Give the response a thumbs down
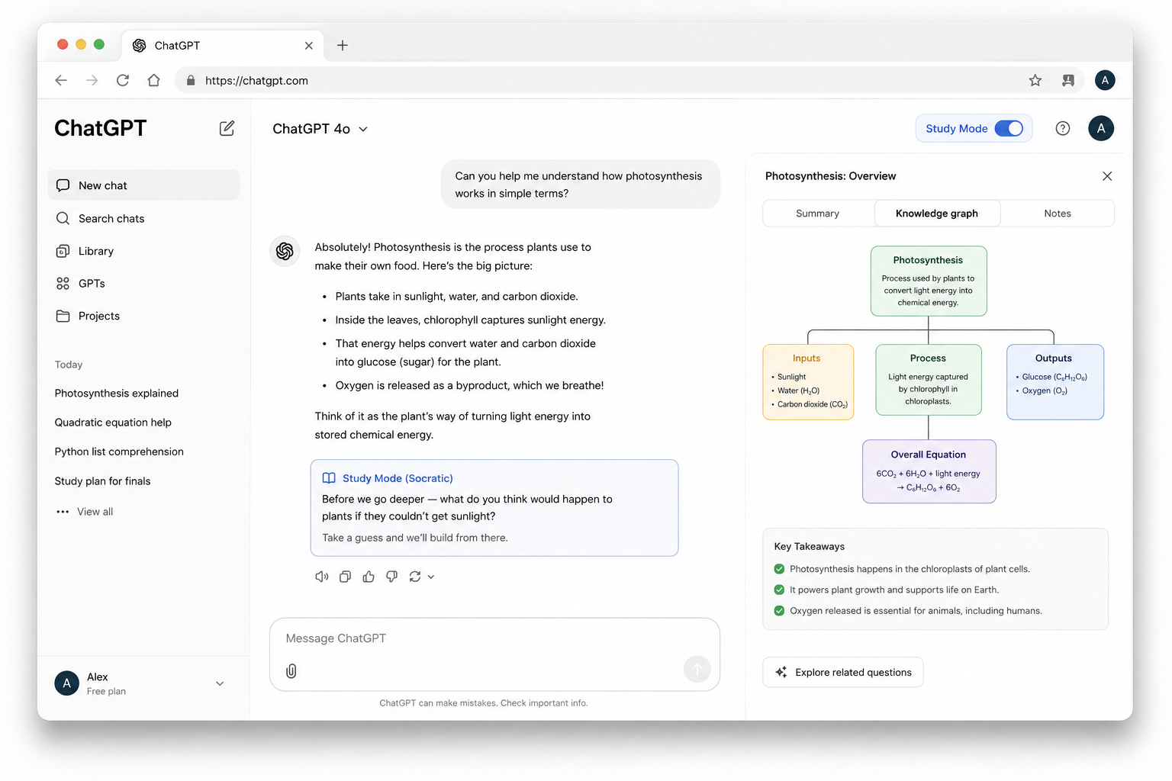The height and width of the screenshot is (781, 1172). [391, 577]
